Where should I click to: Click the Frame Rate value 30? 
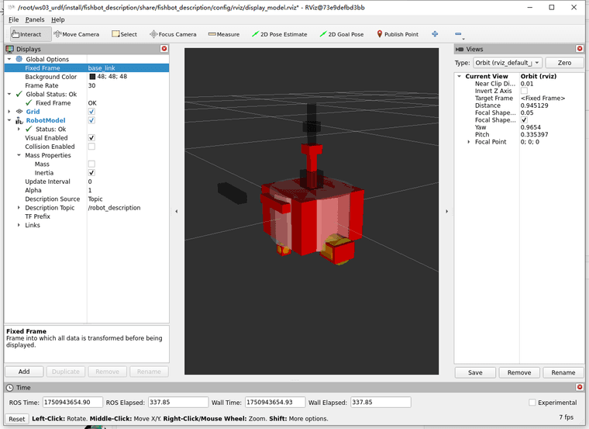click(x=91, y=85)
